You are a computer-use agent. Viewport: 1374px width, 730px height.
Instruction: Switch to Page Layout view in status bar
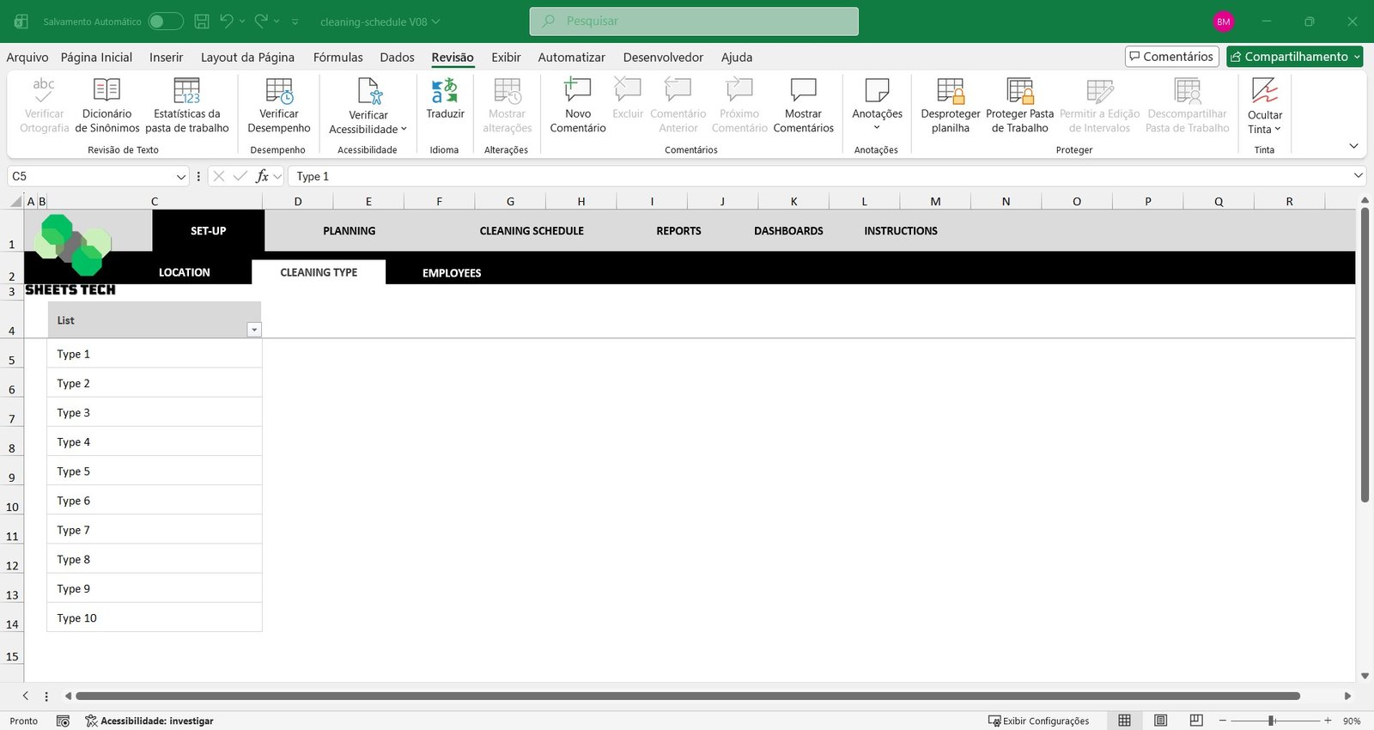point(1160,721)
